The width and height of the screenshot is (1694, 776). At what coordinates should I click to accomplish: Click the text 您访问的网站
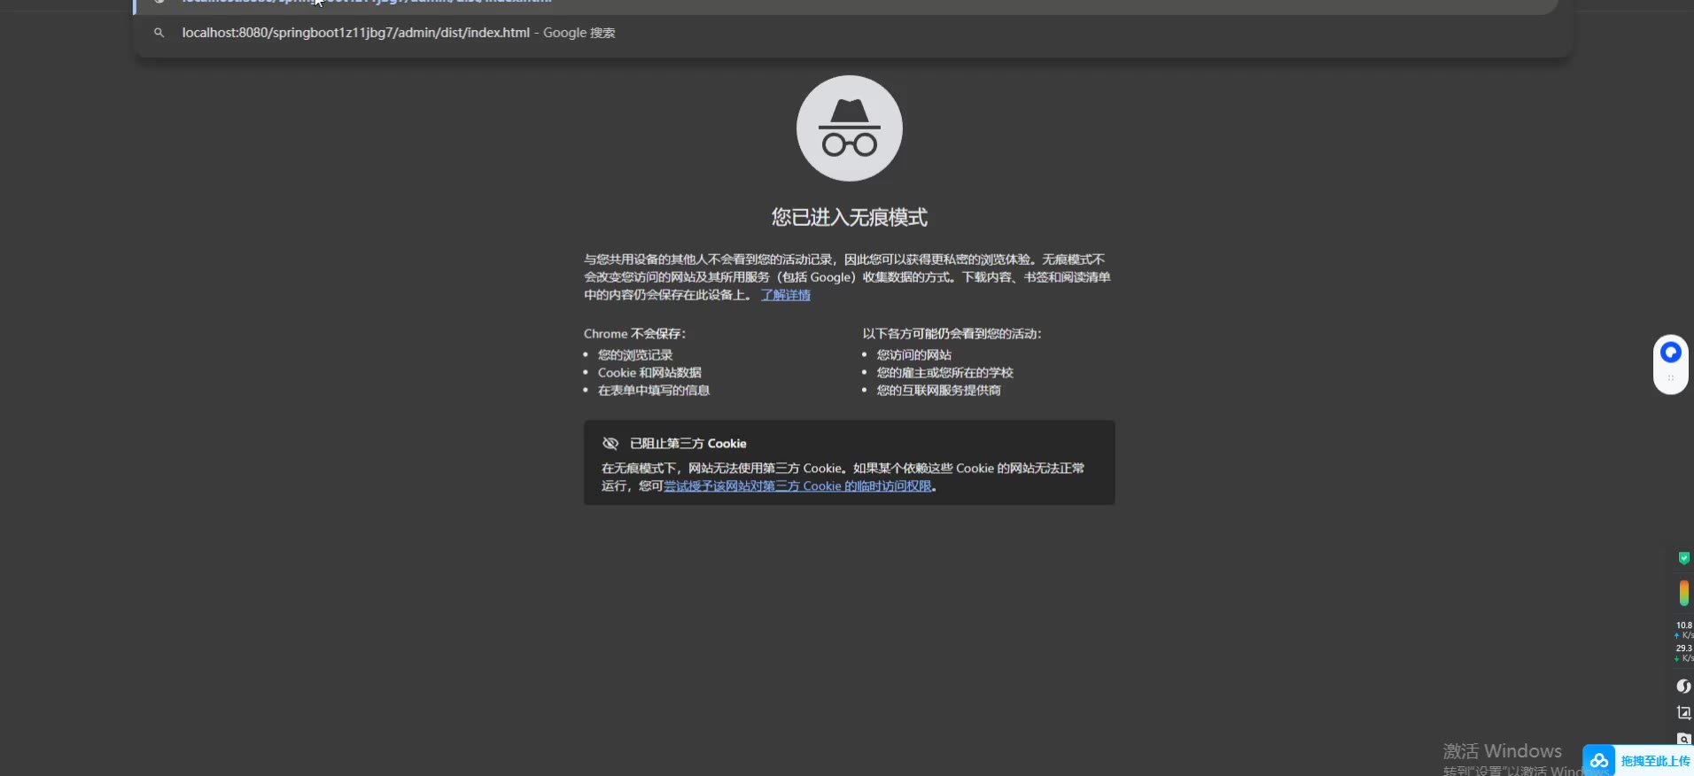coord(914,355)
